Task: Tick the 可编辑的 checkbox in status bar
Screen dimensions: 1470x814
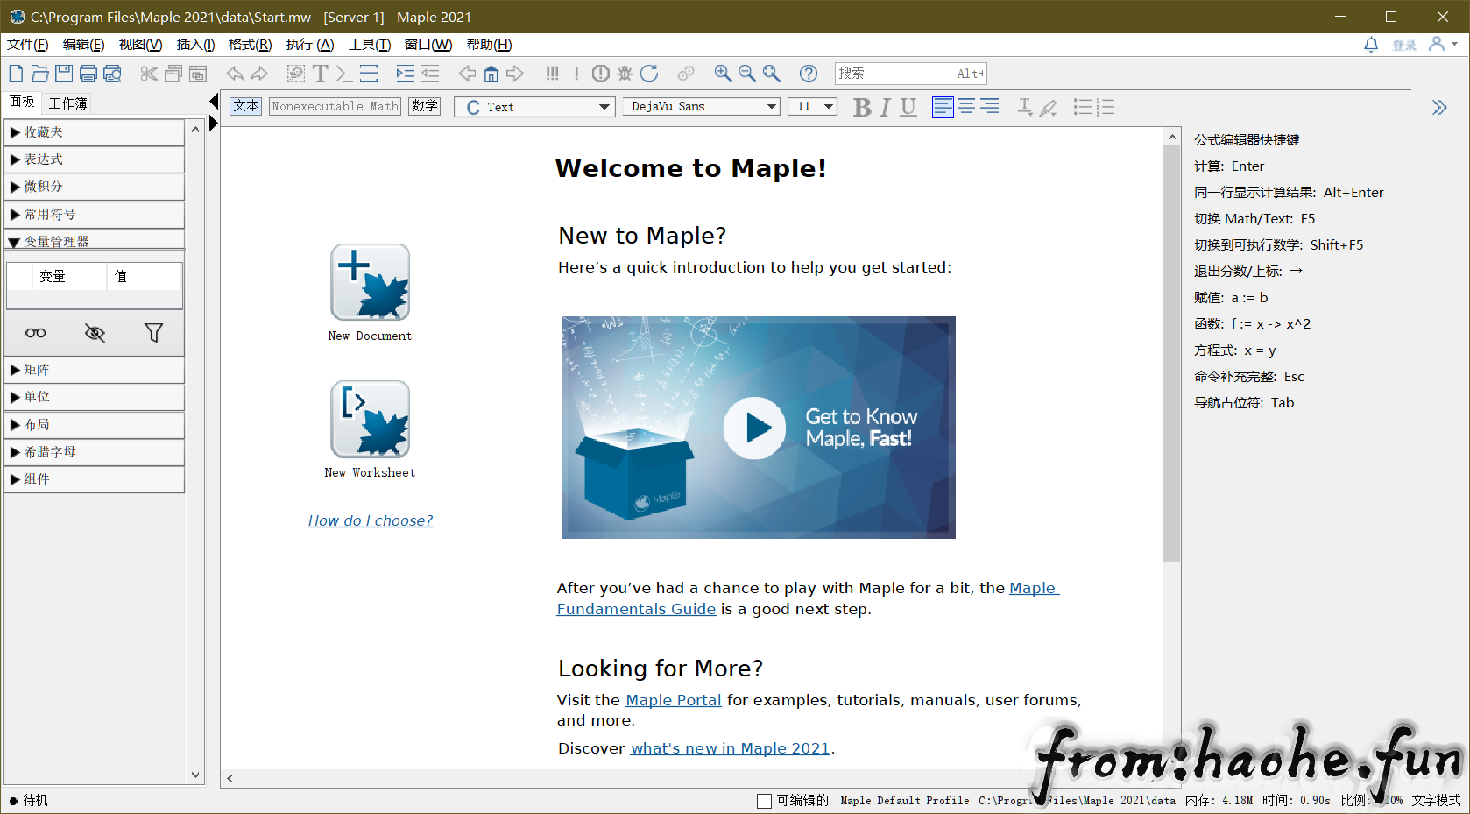Action: coord(764,801)
